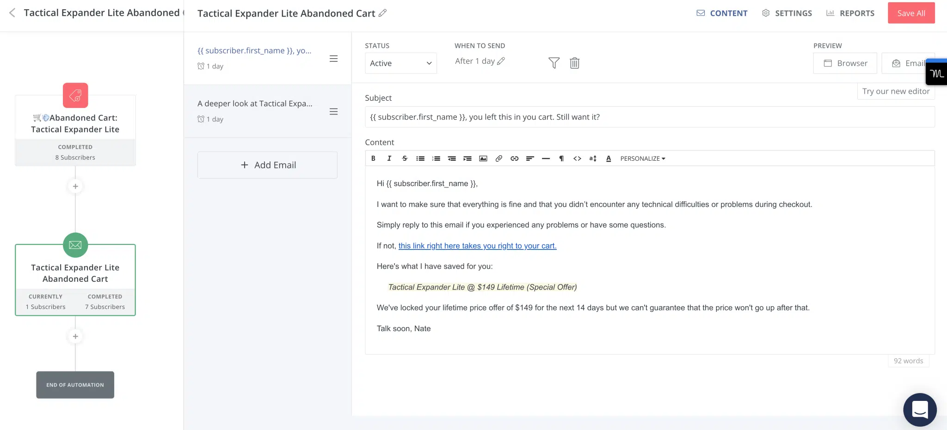947x430 pixels.
Task: Click the red tag trigger icon
Action: pos(75,95)
